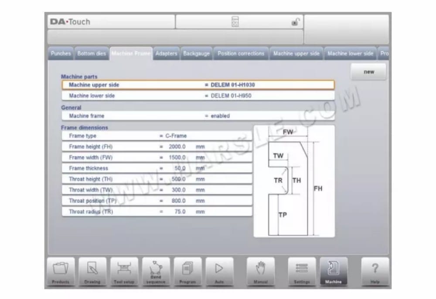Image resolution: width=436 pixels, height=299 pixels.
Task: Click the 'Frame dimensions' heading
Action: pyautogui.click(x=84, y=128)
